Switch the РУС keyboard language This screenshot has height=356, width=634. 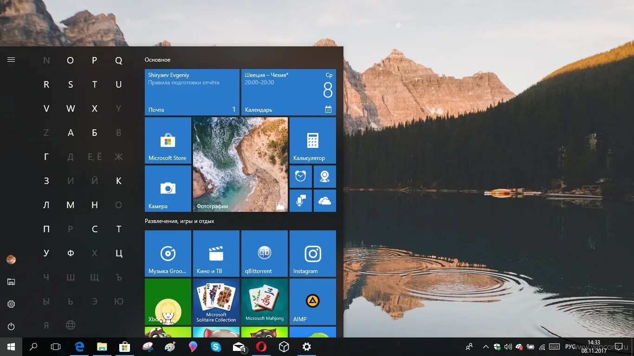point(570,346)
